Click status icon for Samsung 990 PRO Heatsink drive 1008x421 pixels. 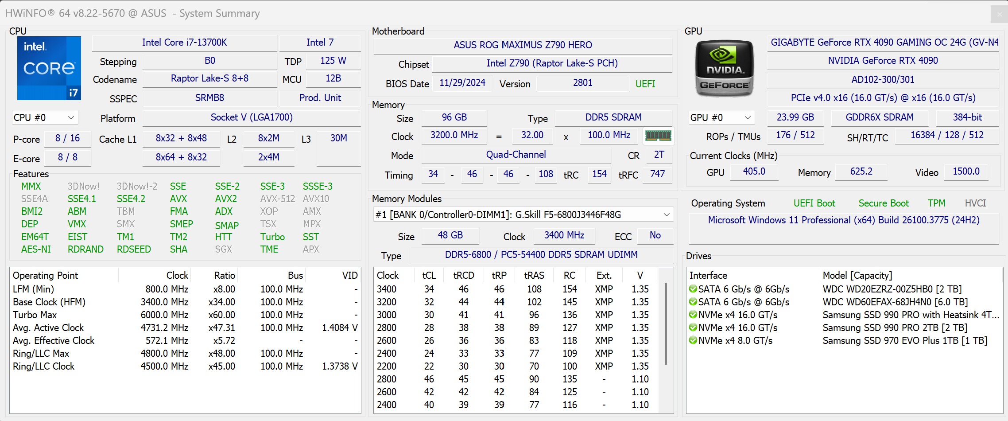(x=693, y=315)
